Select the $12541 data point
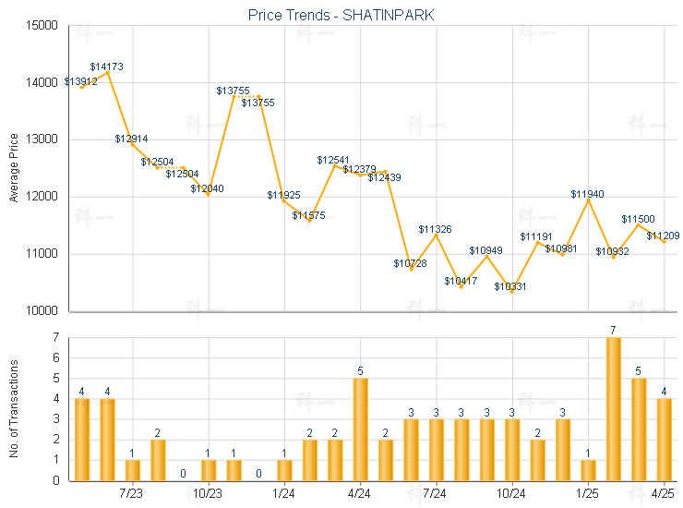Viewport: 683px width, 508px height. 334,165
